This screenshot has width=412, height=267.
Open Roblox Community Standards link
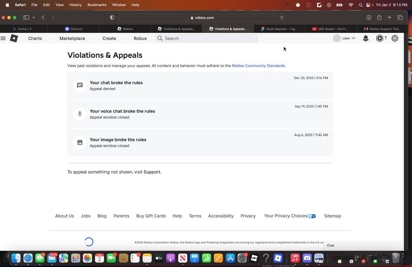click(x=259, y=66)
